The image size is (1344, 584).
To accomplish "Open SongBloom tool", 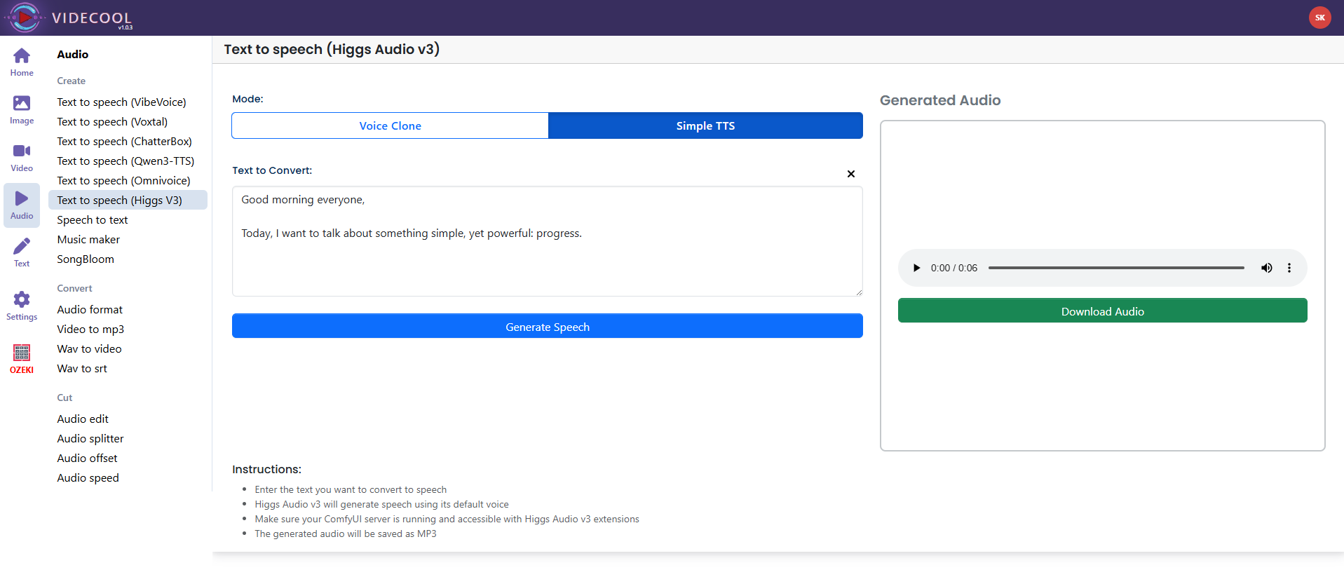I will coord(86,259).
